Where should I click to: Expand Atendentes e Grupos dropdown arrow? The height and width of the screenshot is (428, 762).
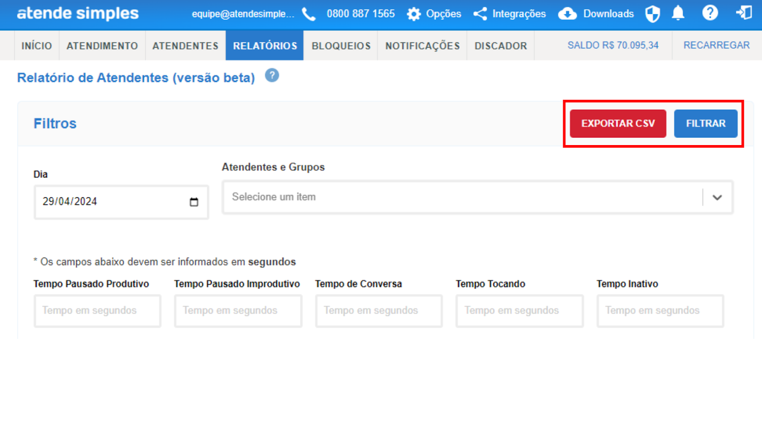tap(717, 197)
